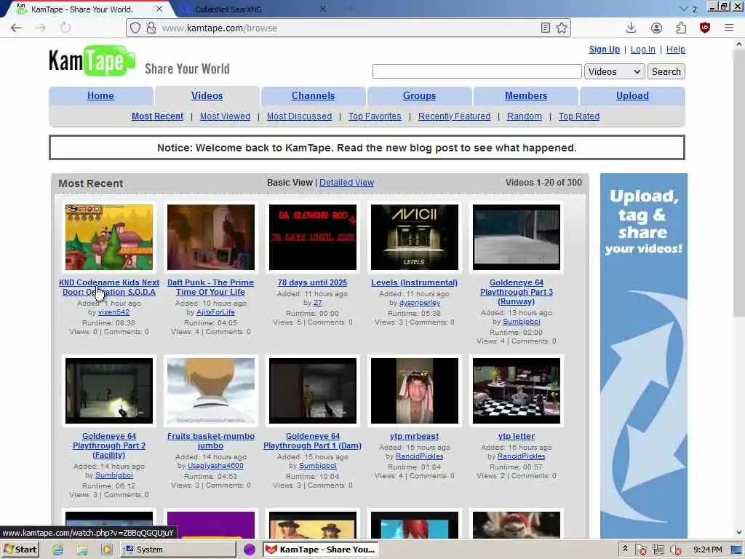Viewport: 745px width, 559px height.
Task: Open the Groups navigation tab
Action: (419, 95)
